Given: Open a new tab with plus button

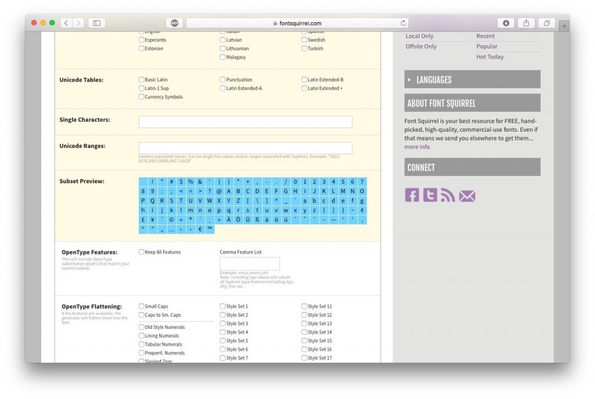Looking at the screenshot, I should tap(564, 26).
